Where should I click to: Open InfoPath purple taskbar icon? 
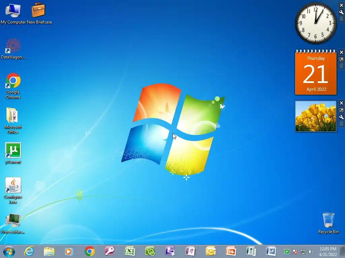coord(170,251)
